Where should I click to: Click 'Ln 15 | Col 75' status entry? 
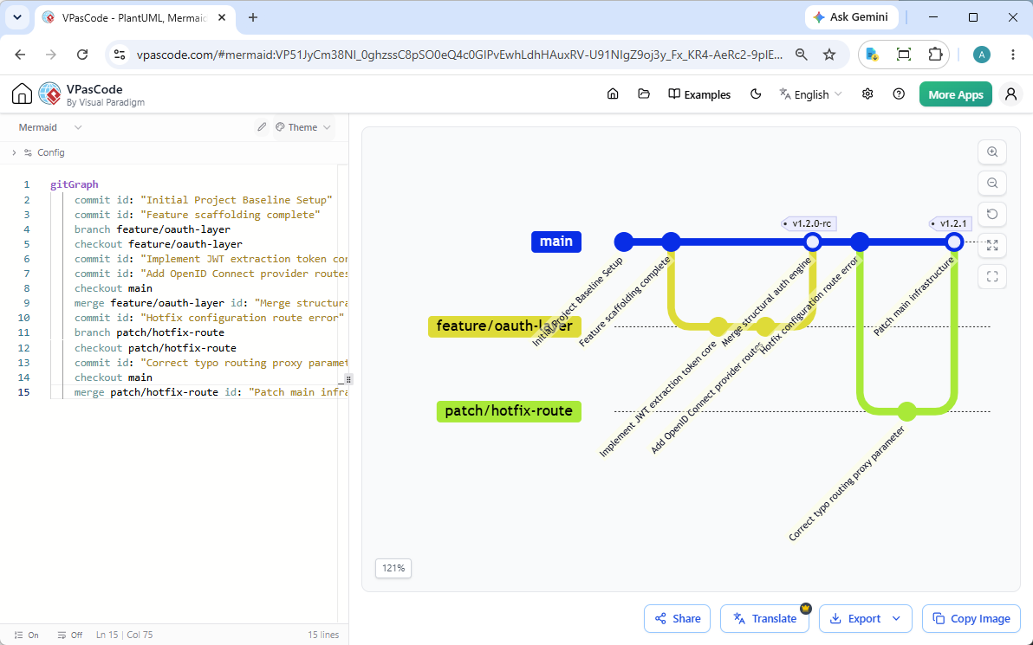click(x=125, y=635)
